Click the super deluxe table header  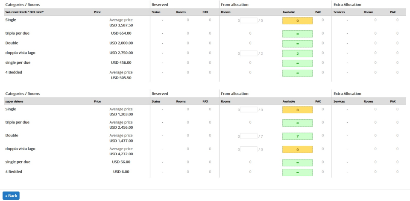tap(14, 101)
